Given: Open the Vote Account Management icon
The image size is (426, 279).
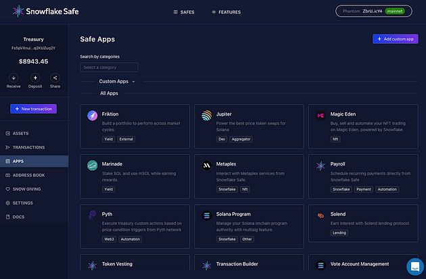Looking at the screenshot, I should tap(321, 265).
